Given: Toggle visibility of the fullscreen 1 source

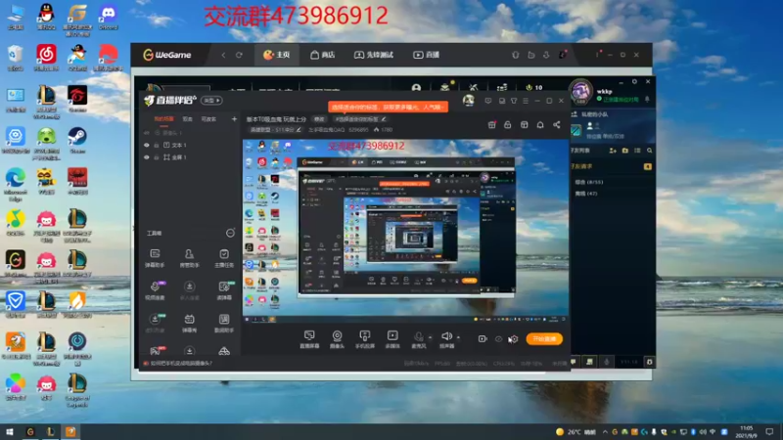Looking at the screenshot, I should pyautogui.click(x=146, y=157).
